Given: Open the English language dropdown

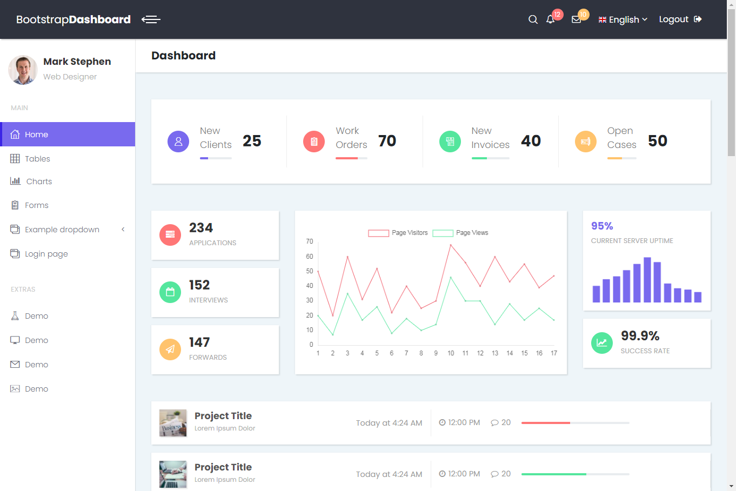Looking at the screenshot, I should 623,19.
